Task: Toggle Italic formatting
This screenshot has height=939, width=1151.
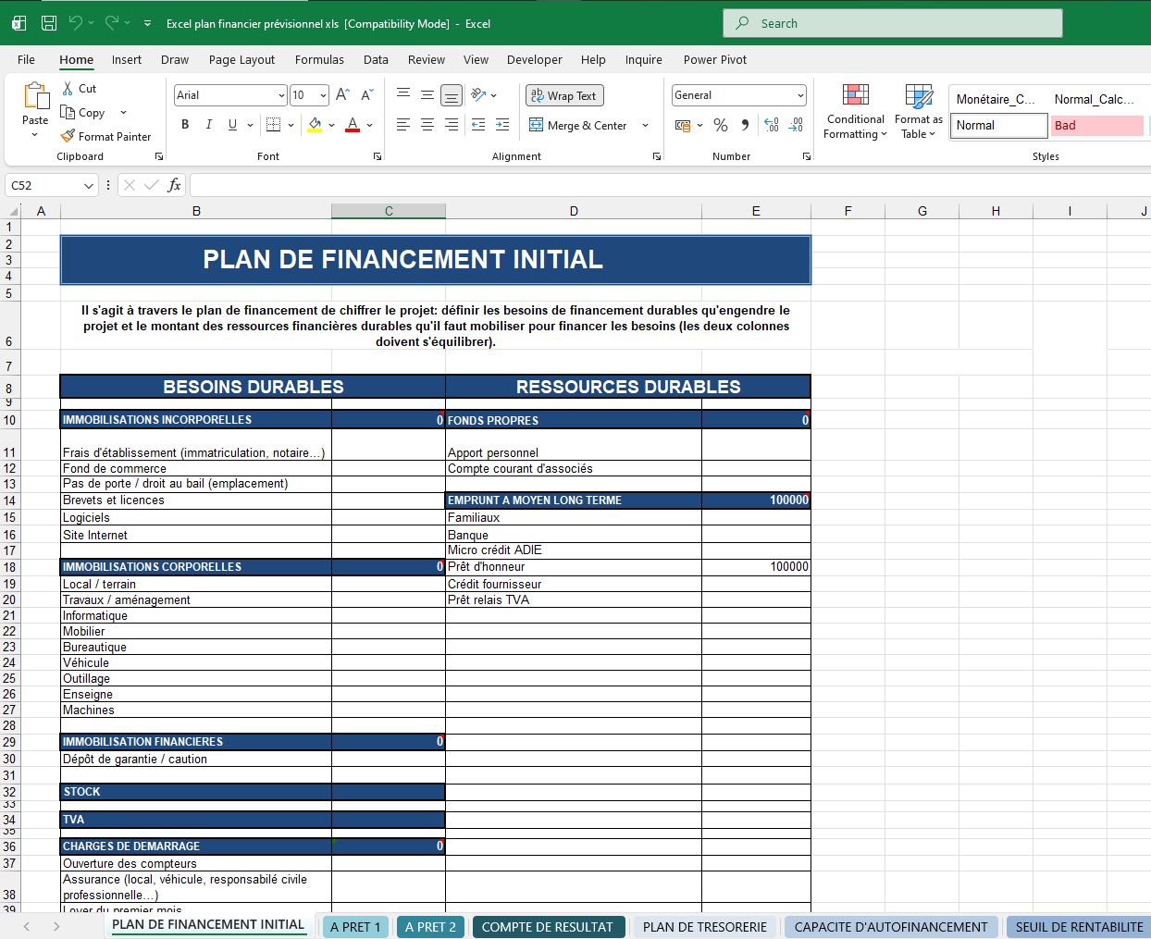Action: click(x=209, y=125)
